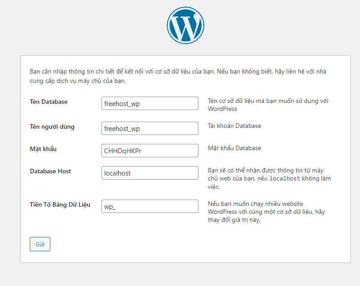Image resolution: width=360 pixels, height=286 pixels.
Task: Click the Mật khẩu Database description
Action: coord(235,148)
